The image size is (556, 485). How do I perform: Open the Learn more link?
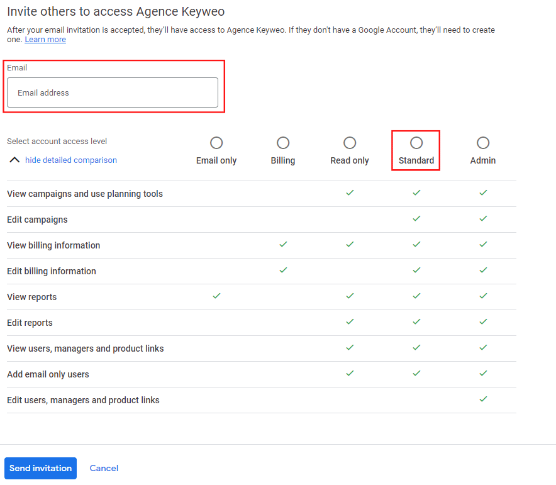pos(45,40)
